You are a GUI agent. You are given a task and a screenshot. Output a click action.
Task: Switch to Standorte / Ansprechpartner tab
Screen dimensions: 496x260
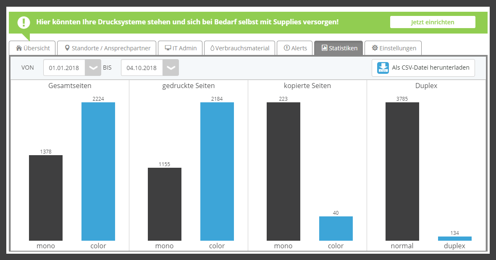click(107, 48)
